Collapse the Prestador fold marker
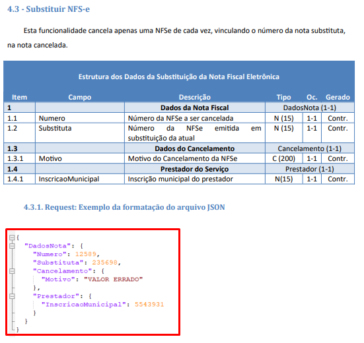 pos(12,296)
